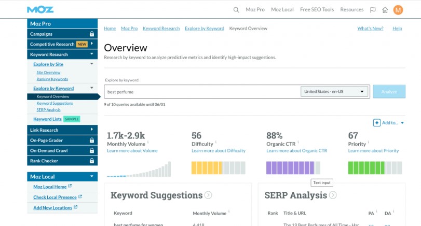Image resolution: width=421 pixels, height=226 pixels.
Task: Open SERP Analysis arrow circle icon
Action: coord(333,195)
